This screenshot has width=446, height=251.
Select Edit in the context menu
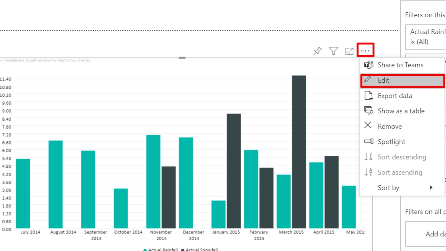pyautogui.click(x=403, y=81)
